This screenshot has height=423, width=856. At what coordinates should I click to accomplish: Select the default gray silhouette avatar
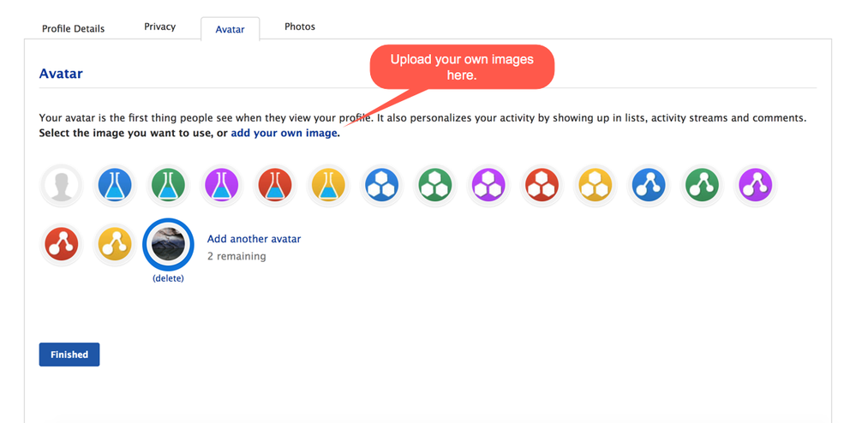click(x=62, y=185)
